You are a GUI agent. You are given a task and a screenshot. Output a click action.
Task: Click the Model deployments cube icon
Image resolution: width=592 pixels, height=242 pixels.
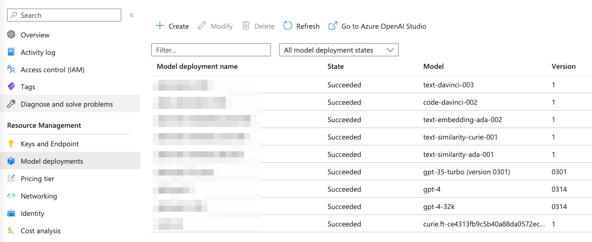point(11,161)
